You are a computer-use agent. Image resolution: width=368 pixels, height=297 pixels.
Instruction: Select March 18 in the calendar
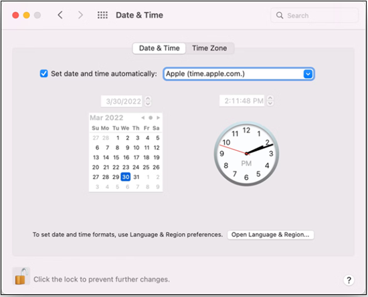click(x=147, y=158)
